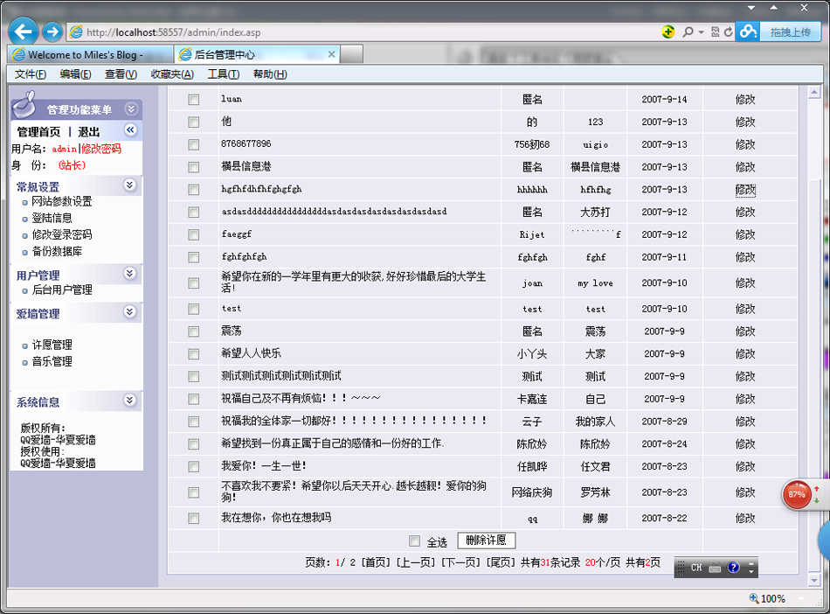Click the bullet icon beside 网站参数设置

pos(24,202)
